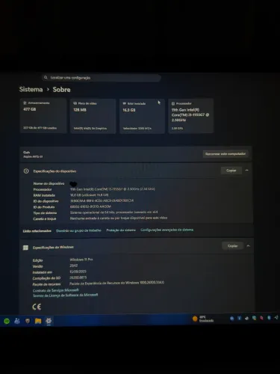Click the Windows logo beside Especificações do Windows
This screenshot has width=280, height=374.
click(x=25, y=248)
